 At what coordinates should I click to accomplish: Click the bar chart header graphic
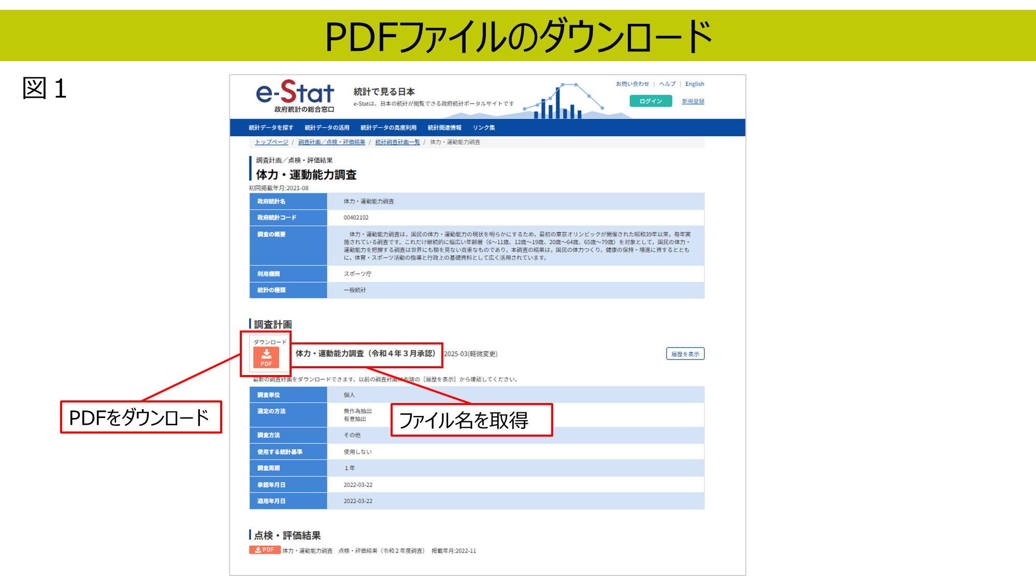click(x=562, y=102)
